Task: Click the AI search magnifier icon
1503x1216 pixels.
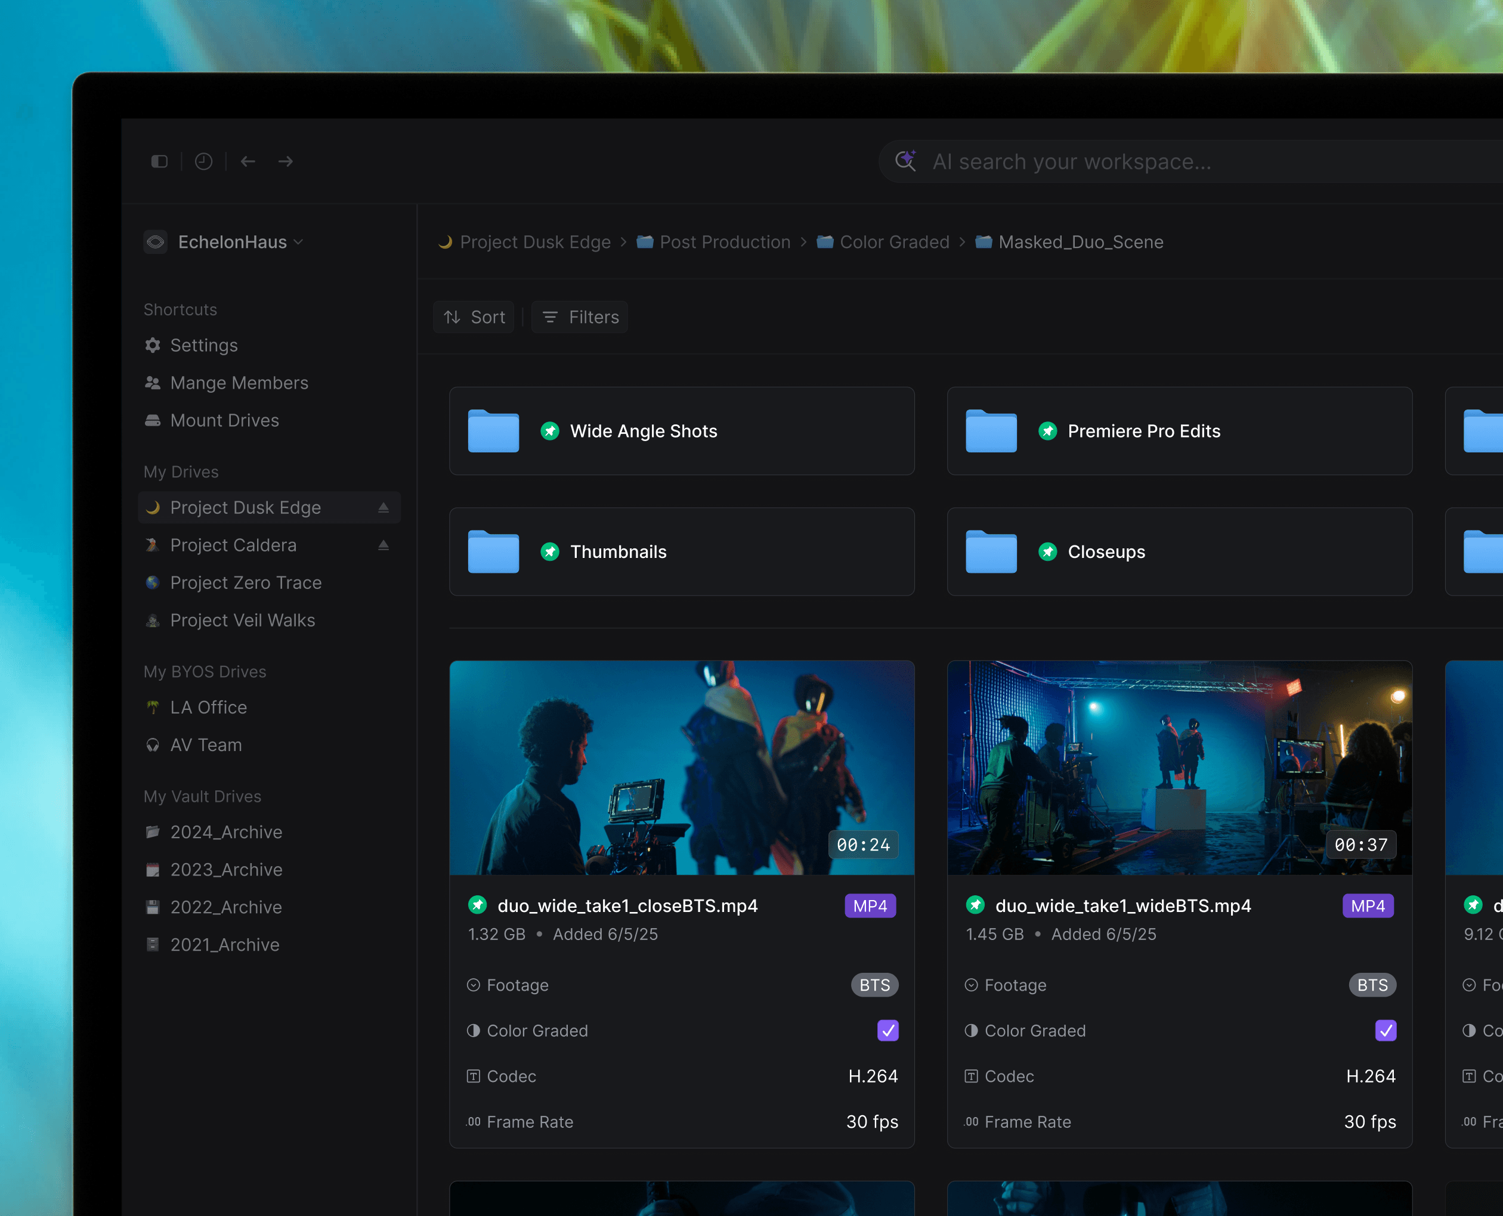Action: tap(905, 161)
